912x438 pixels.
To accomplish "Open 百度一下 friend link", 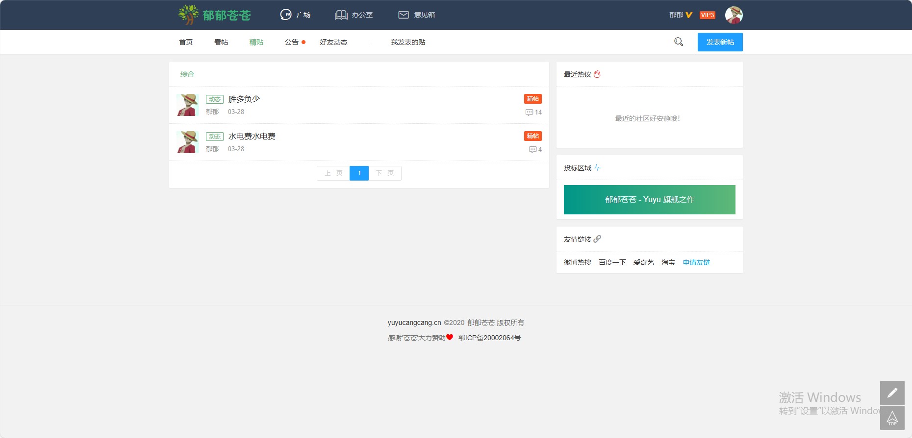I will pos(612,262).
